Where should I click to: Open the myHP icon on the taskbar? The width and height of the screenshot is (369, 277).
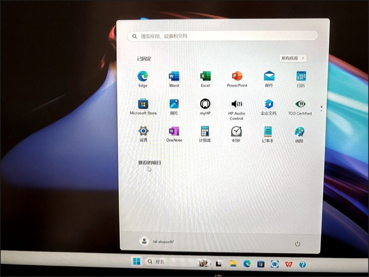click(275, 264)
